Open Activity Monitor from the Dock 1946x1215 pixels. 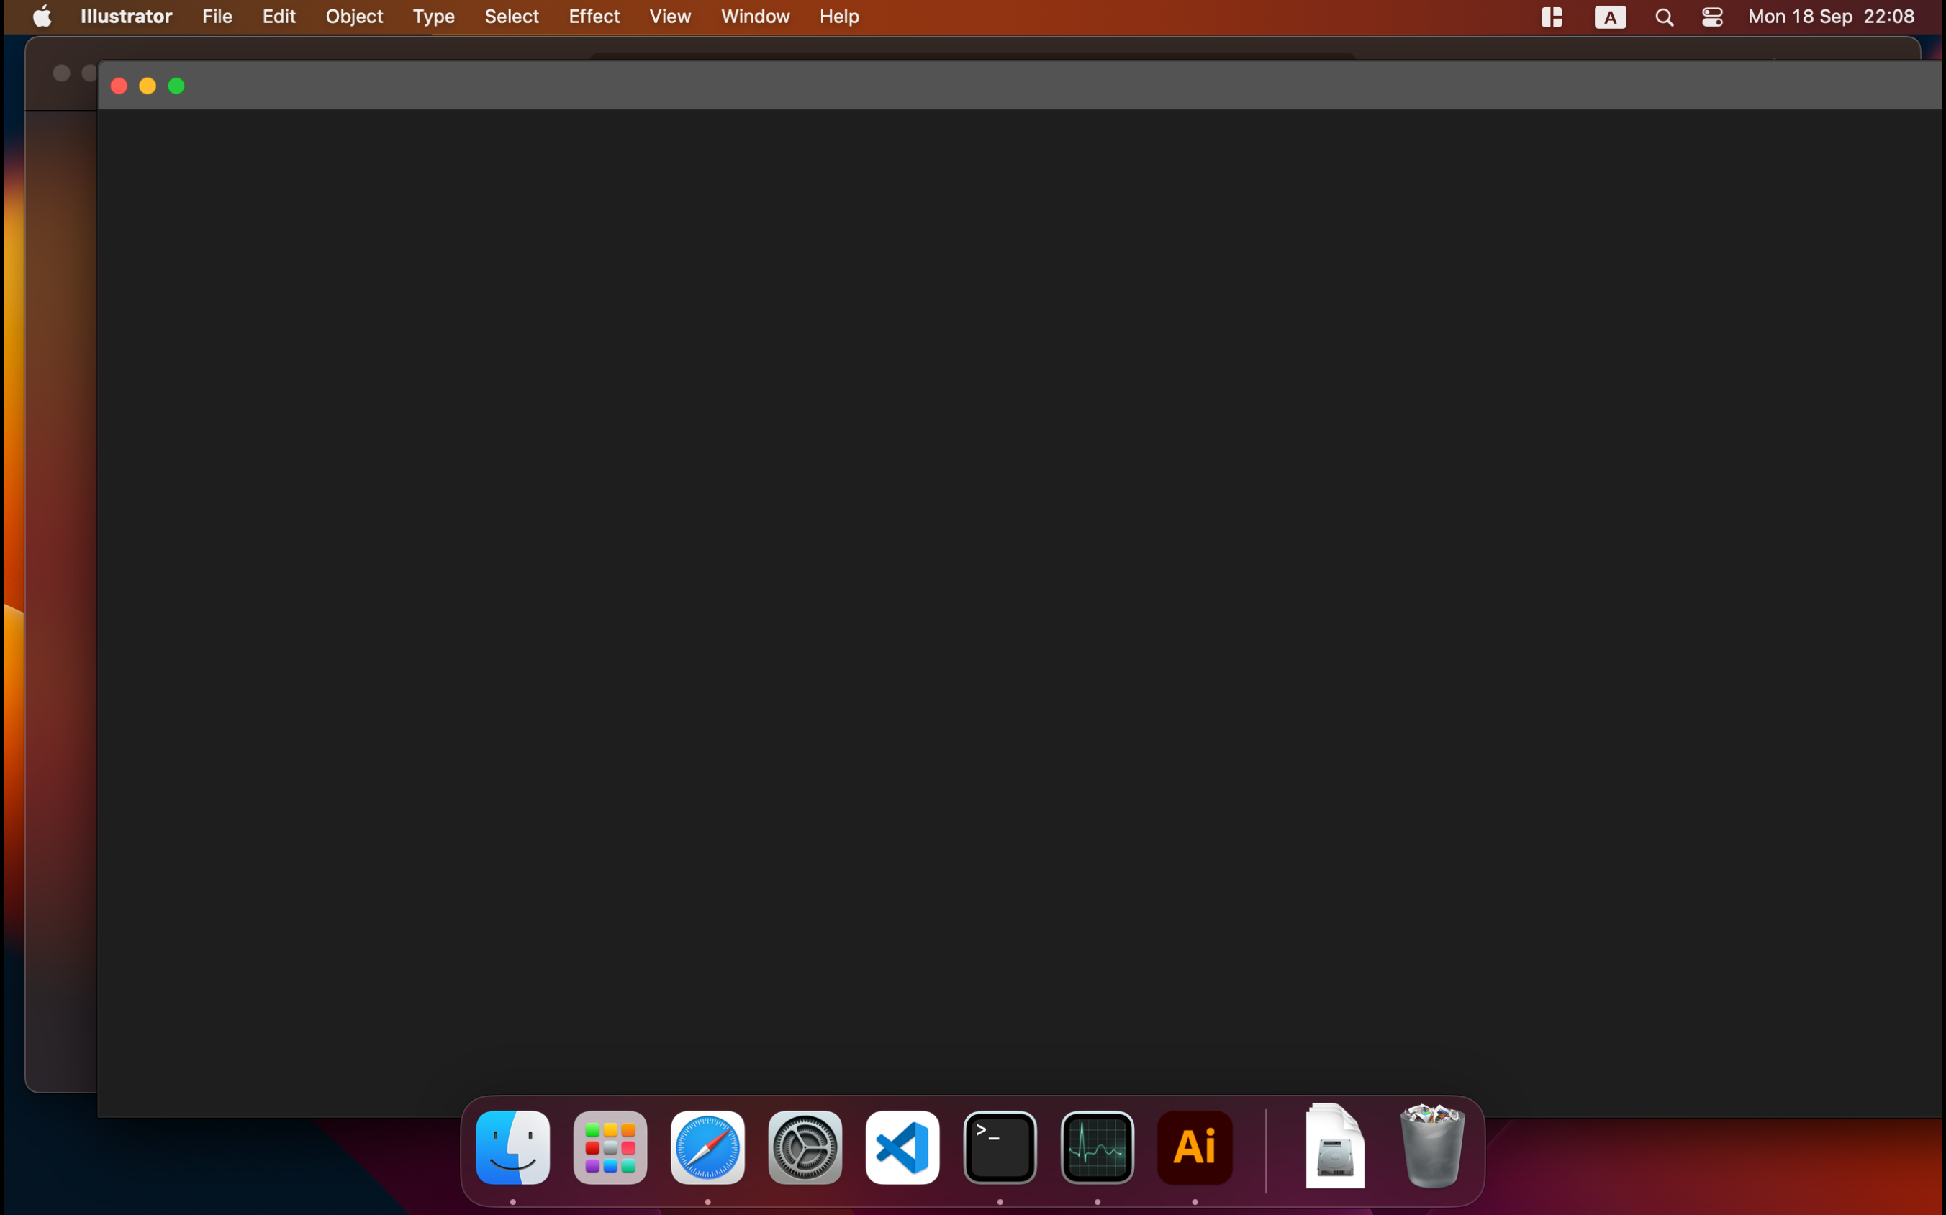[1097, 1147]
